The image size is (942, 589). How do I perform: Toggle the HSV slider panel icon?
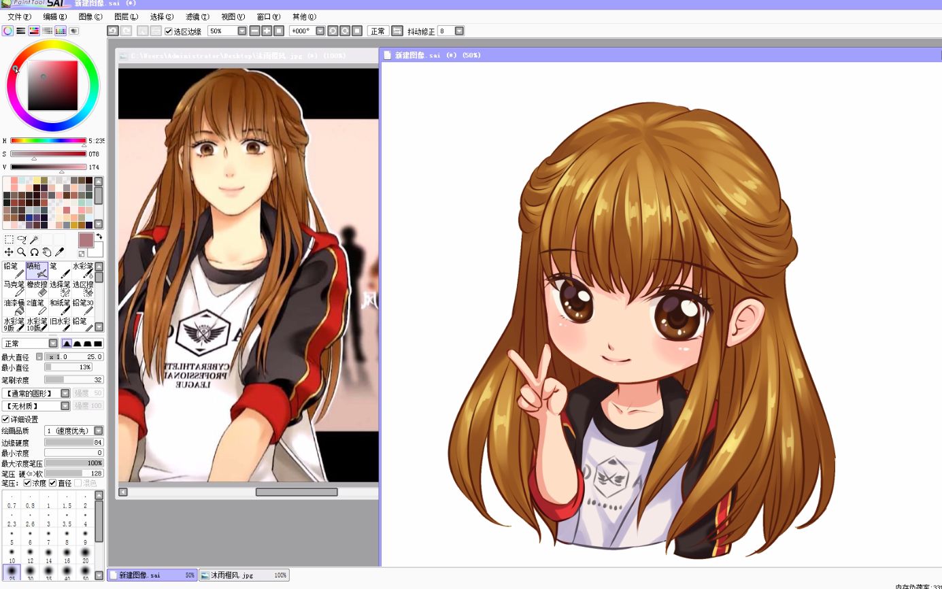pos(34,31)
